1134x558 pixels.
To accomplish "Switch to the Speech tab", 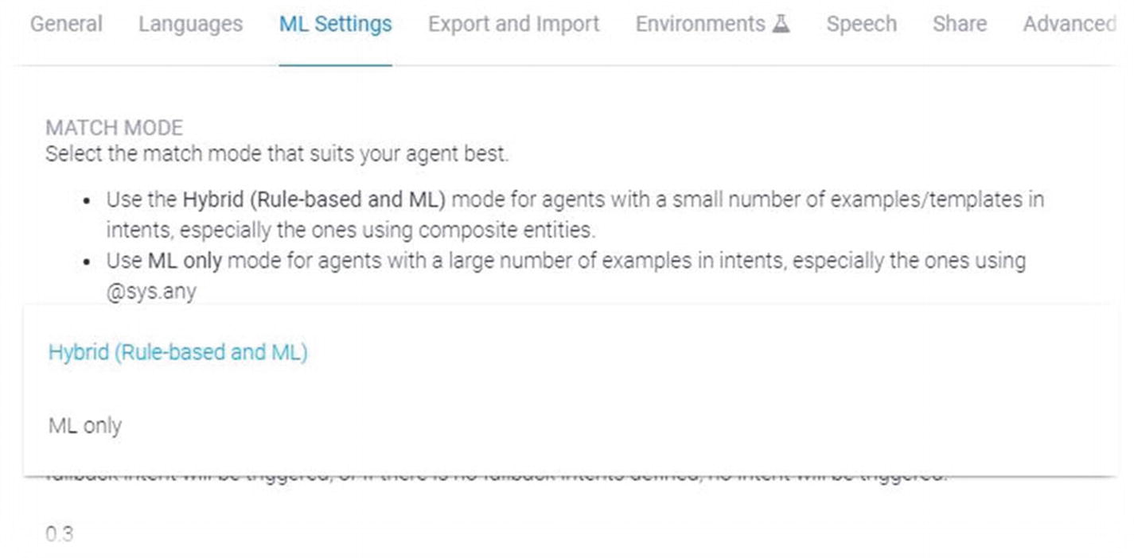I will [861, 24].
